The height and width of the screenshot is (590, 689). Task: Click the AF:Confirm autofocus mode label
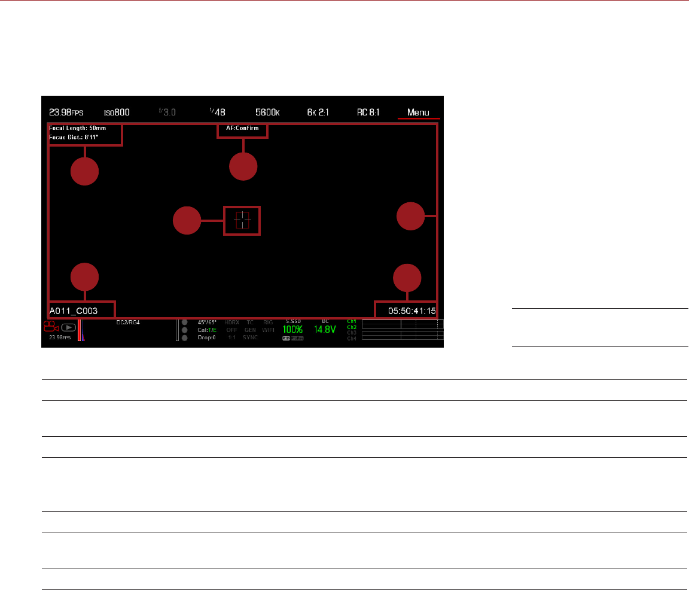coord(243,129)
